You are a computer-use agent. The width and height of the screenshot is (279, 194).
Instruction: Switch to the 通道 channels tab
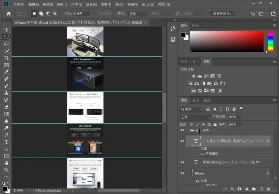[196, 100]
